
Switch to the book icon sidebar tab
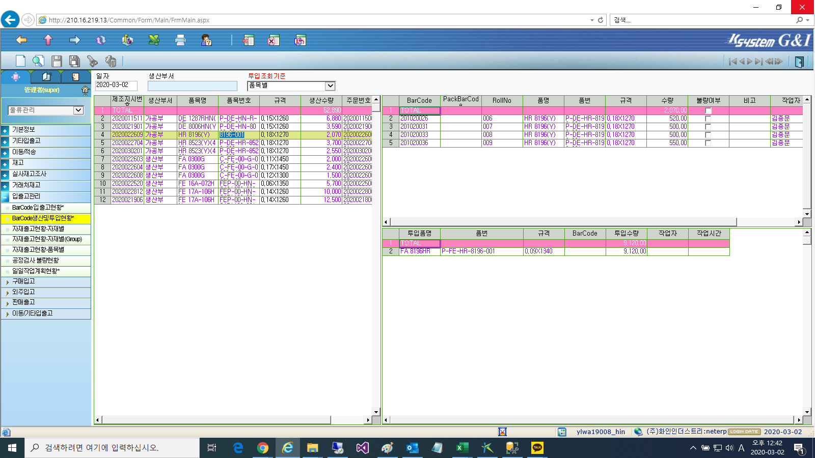tap(46, 76)
